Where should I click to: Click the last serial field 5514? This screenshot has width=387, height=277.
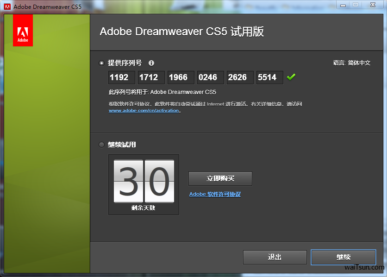[270, 77]
